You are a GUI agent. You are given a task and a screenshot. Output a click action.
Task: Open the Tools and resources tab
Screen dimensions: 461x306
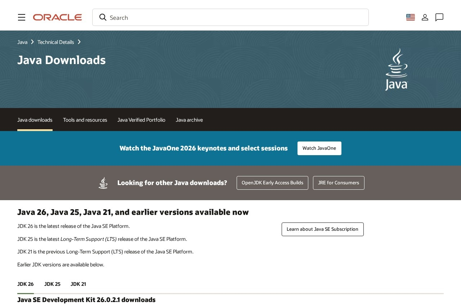(85, 120)
